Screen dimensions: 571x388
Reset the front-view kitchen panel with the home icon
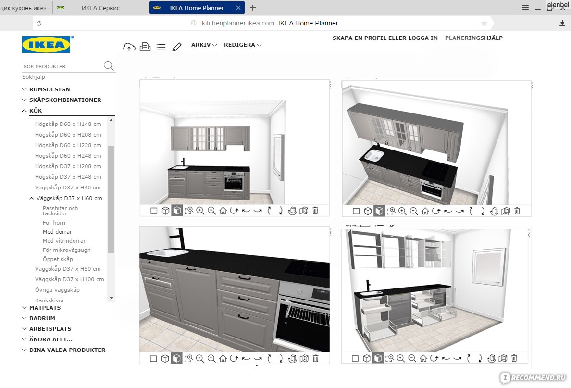(223, 211)
